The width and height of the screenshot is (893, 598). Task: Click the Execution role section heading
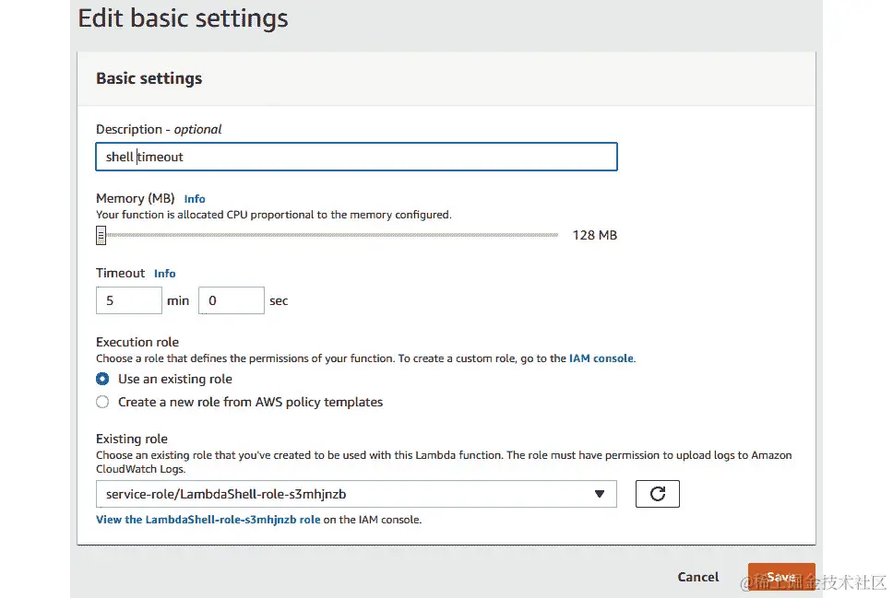pos(137,342)
